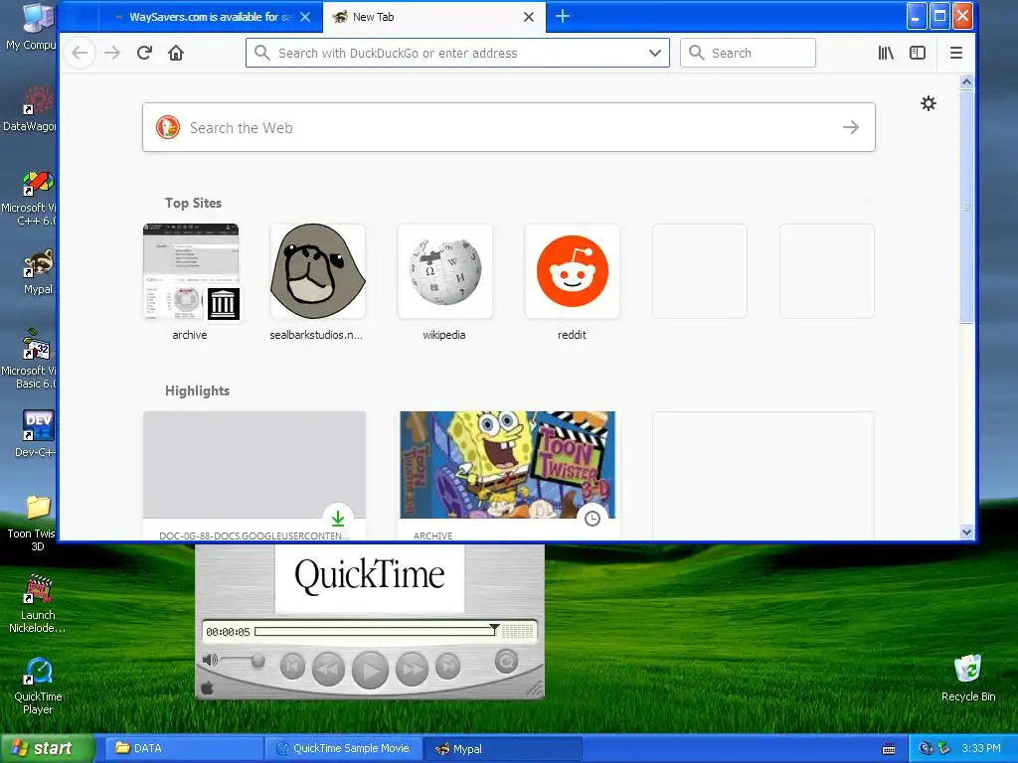1018x763 pixels.
Task: Click the taskbar clock showing 3:33 PM
Action: coord(980,748)
